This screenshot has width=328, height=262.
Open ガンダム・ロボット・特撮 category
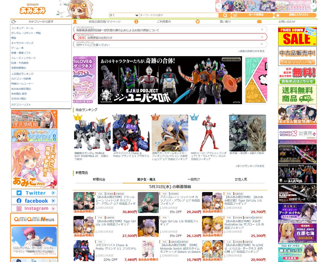[26, 33]
